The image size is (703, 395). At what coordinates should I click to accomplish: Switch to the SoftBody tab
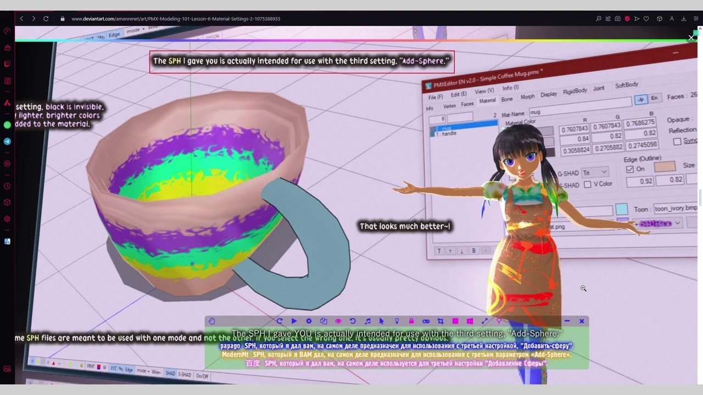(x=627, y=85)
